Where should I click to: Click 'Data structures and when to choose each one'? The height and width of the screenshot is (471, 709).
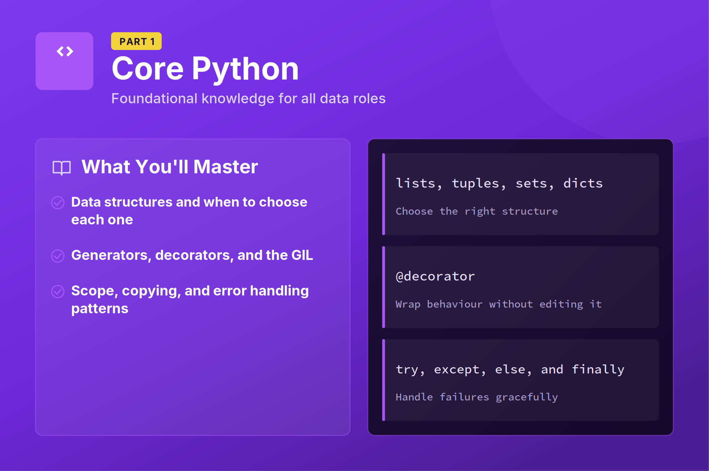click(189, 211)
